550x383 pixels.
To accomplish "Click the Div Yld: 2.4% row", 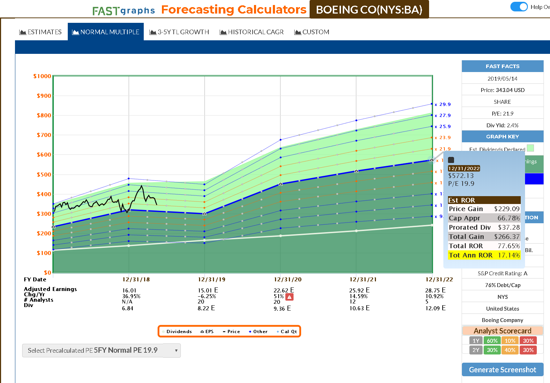I will pos(503,126).
